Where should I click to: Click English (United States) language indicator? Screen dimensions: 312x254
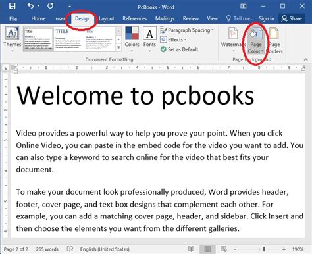click(105, 249)
